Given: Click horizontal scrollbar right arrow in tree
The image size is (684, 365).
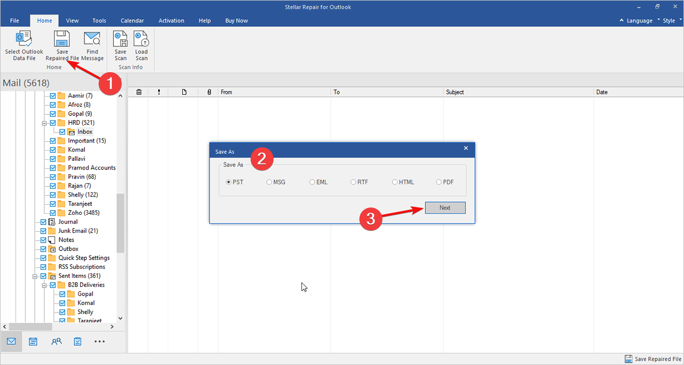Looking at the screenshot, I should 112,326.
